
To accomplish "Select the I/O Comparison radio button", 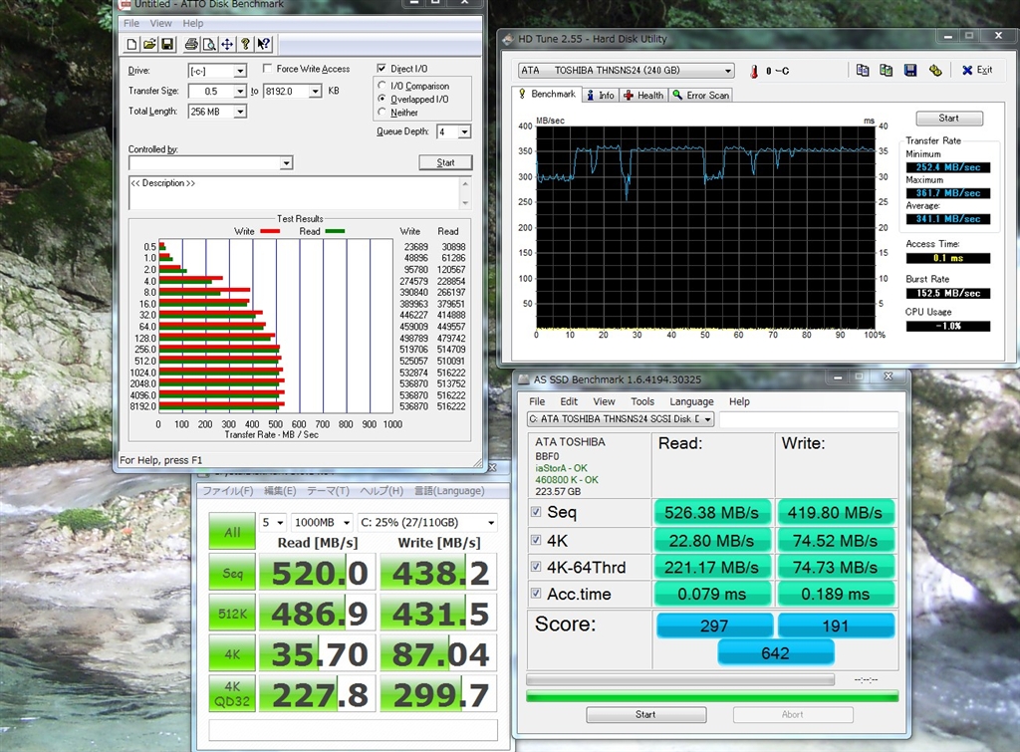I will click(x=382, y=86).
